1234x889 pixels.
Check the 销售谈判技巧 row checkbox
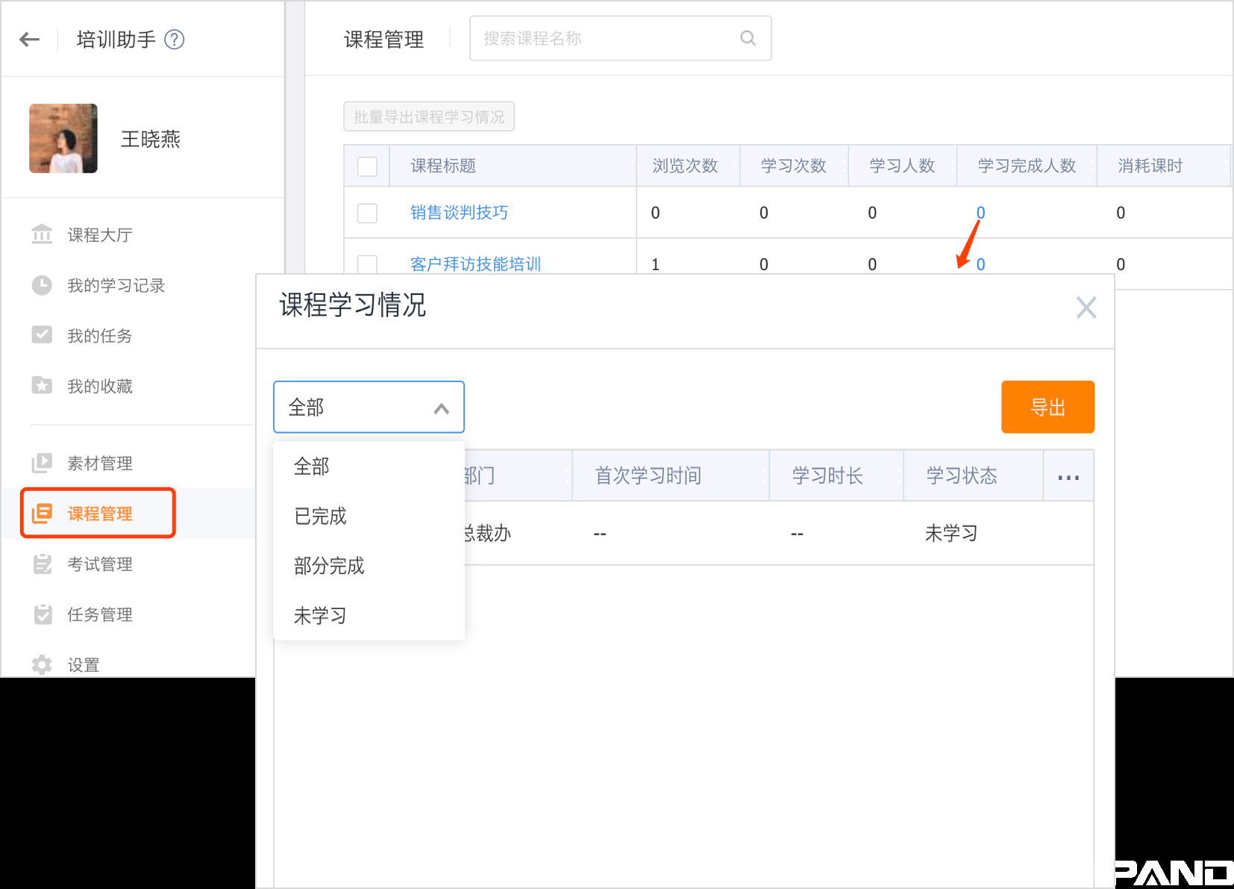[367, 213]
